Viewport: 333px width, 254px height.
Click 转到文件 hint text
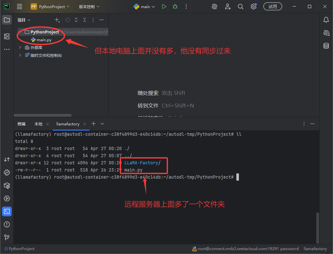(148, 106)
